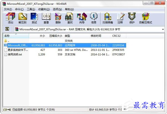The width and height of the screenshot is (167, 114).
Task: Click the Microsoft_Offi... application file icon
Action: (6, 45)
